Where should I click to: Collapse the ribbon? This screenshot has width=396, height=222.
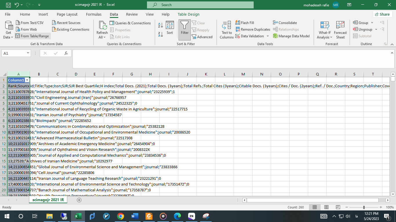tap(392, 44)
